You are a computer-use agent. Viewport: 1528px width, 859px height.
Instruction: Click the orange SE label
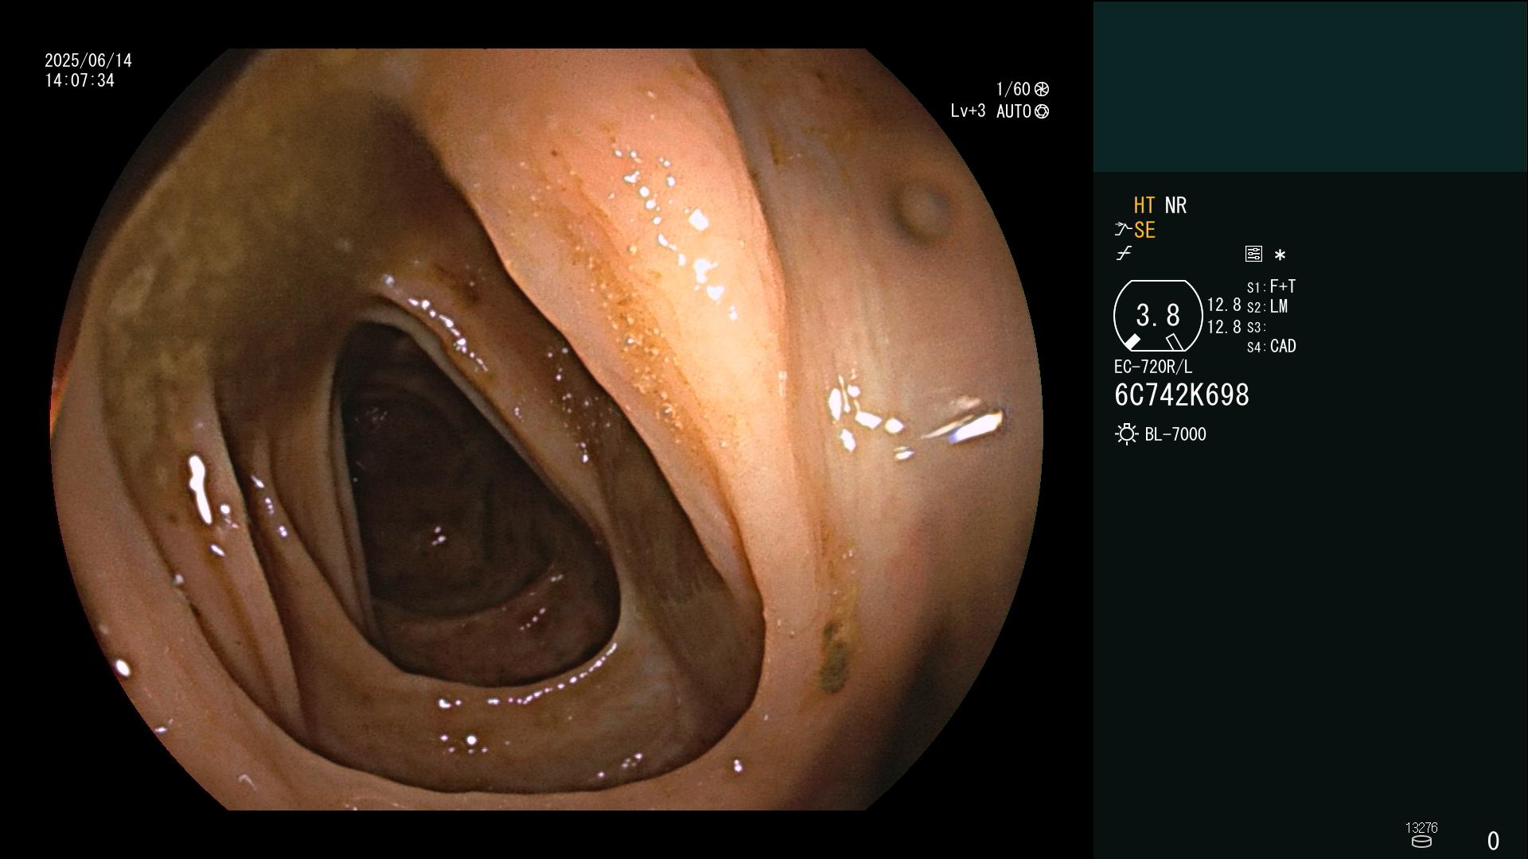pos(1144,230)
